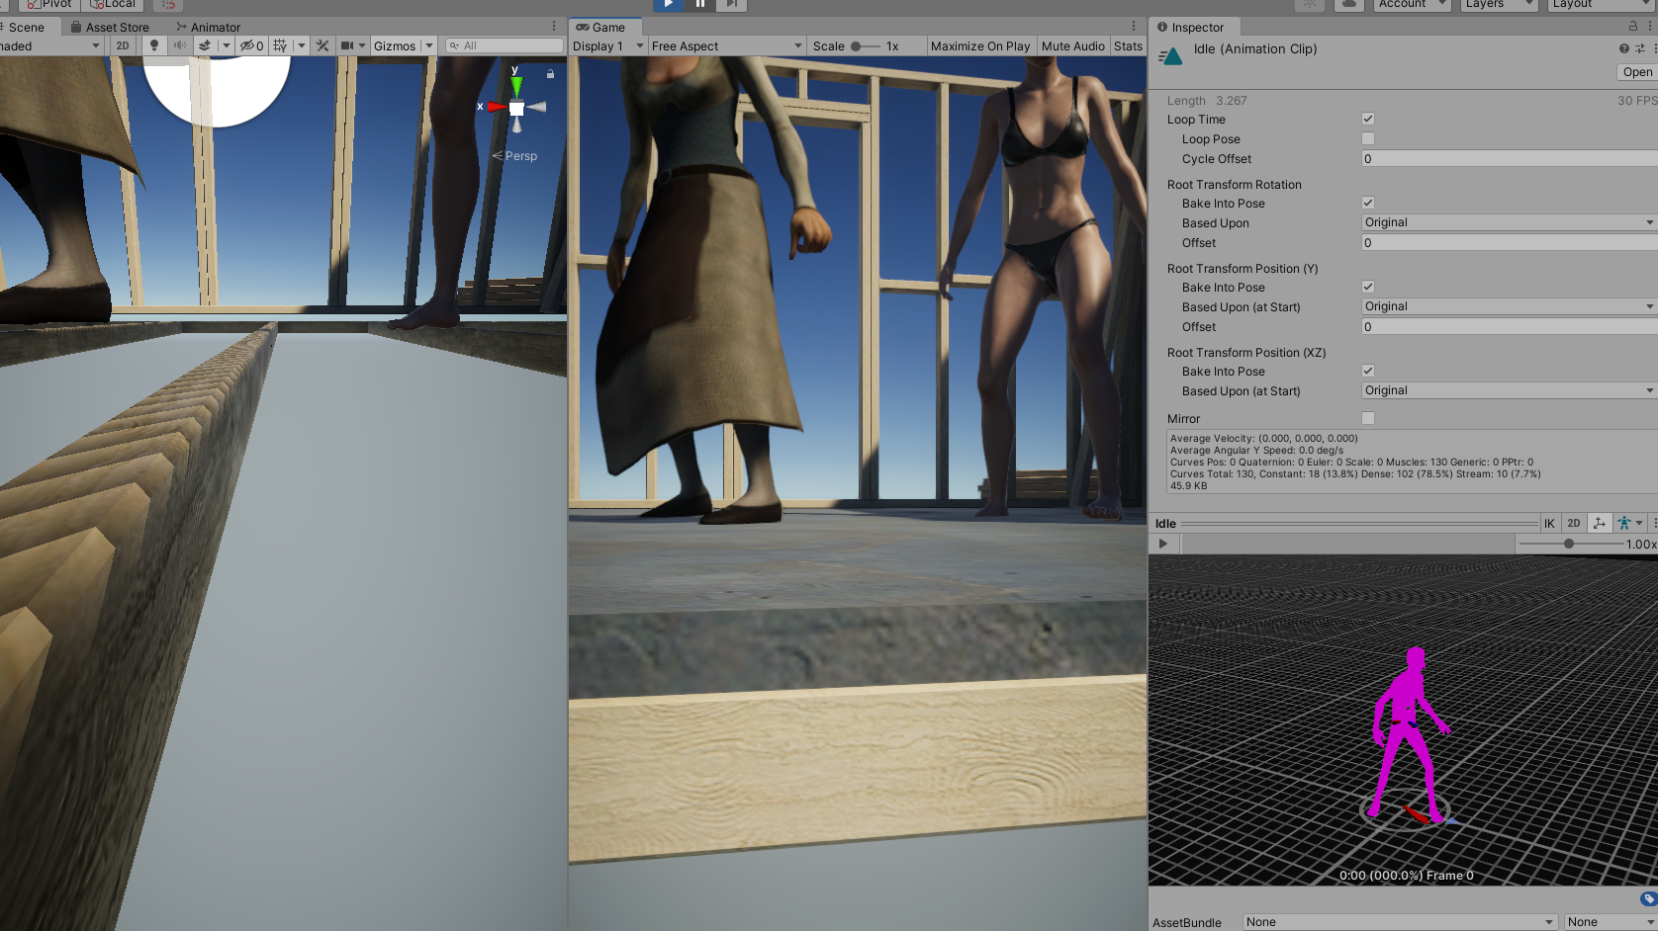Image resolution: width=1658 pixels, height=931 pixels.
Task: Open the Scene panel three-dot options menu
Action: [554, 27]
